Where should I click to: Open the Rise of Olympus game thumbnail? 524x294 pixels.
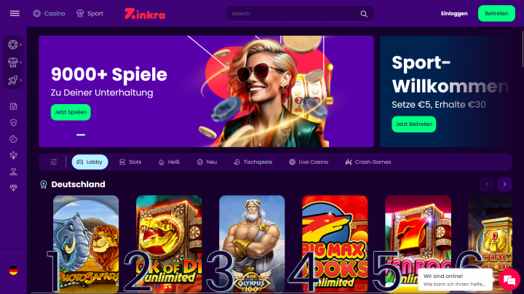click(252, 244)
